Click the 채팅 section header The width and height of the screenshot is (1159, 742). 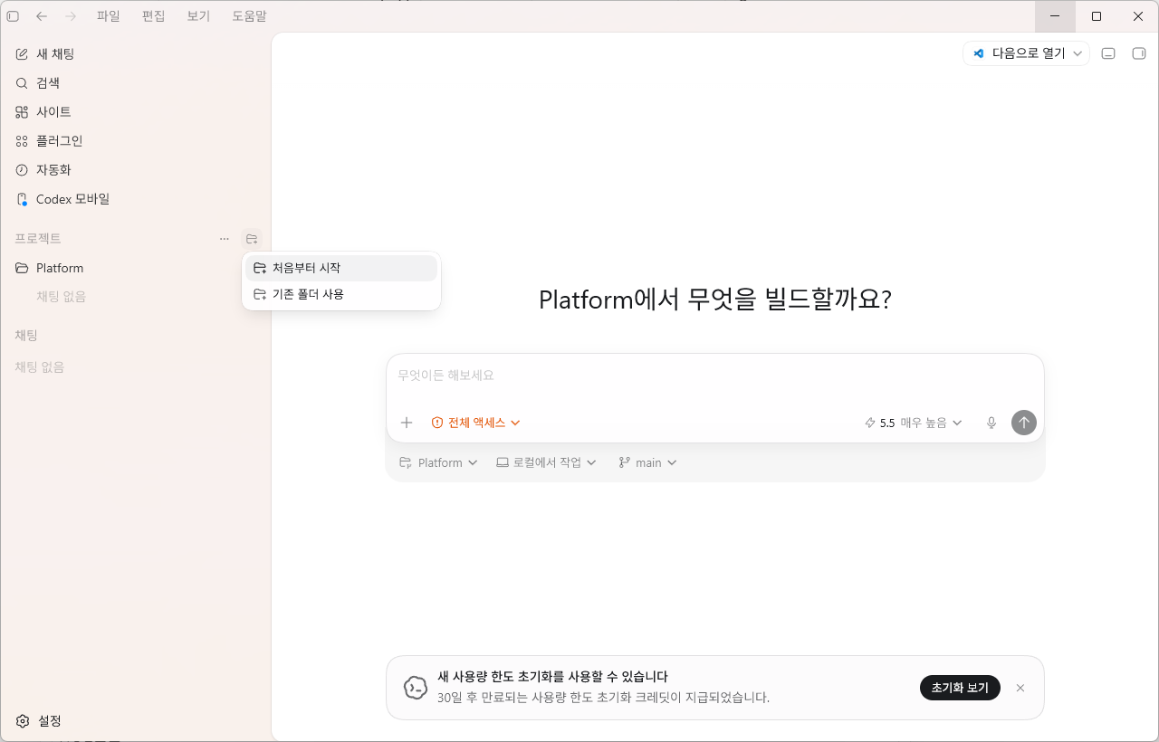click(x=26, y=336)
